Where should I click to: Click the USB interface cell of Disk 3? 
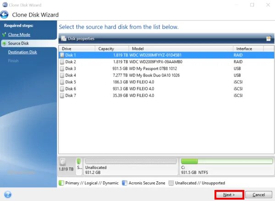coord(237,69)
